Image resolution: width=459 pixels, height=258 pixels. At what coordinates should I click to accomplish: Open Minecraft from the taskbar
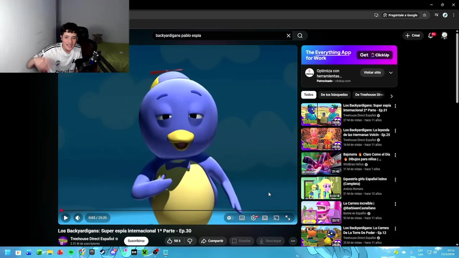click(x=145, y=252)
